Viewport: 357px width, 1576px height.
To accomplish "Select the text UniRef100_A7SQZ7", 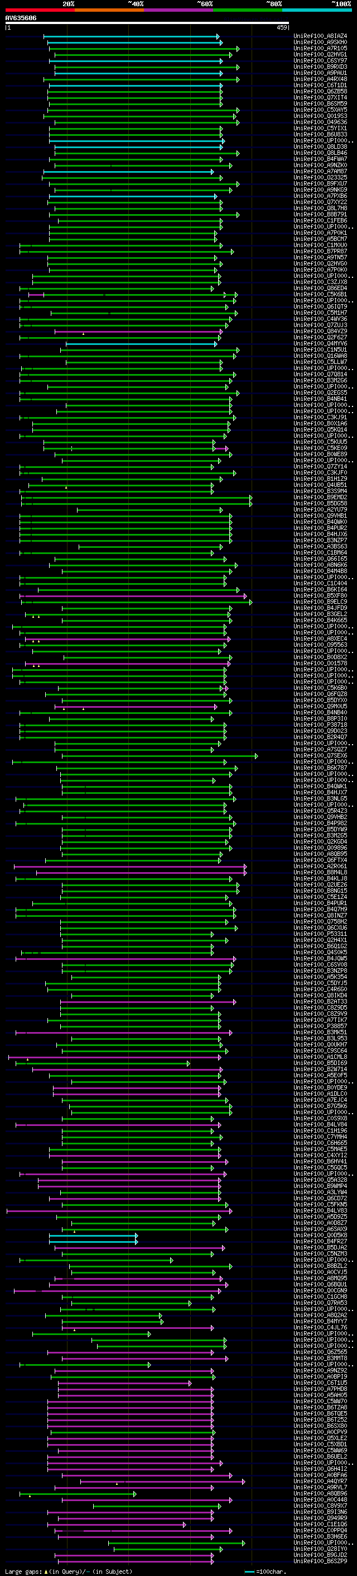I will point(320,750).
